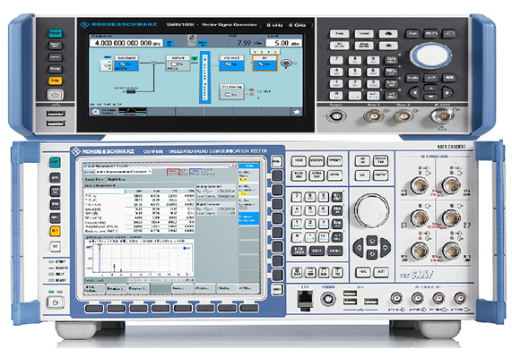Click the RF output connector icon in block diagram
Screen dimensions: 512x358
click(286, 64)
